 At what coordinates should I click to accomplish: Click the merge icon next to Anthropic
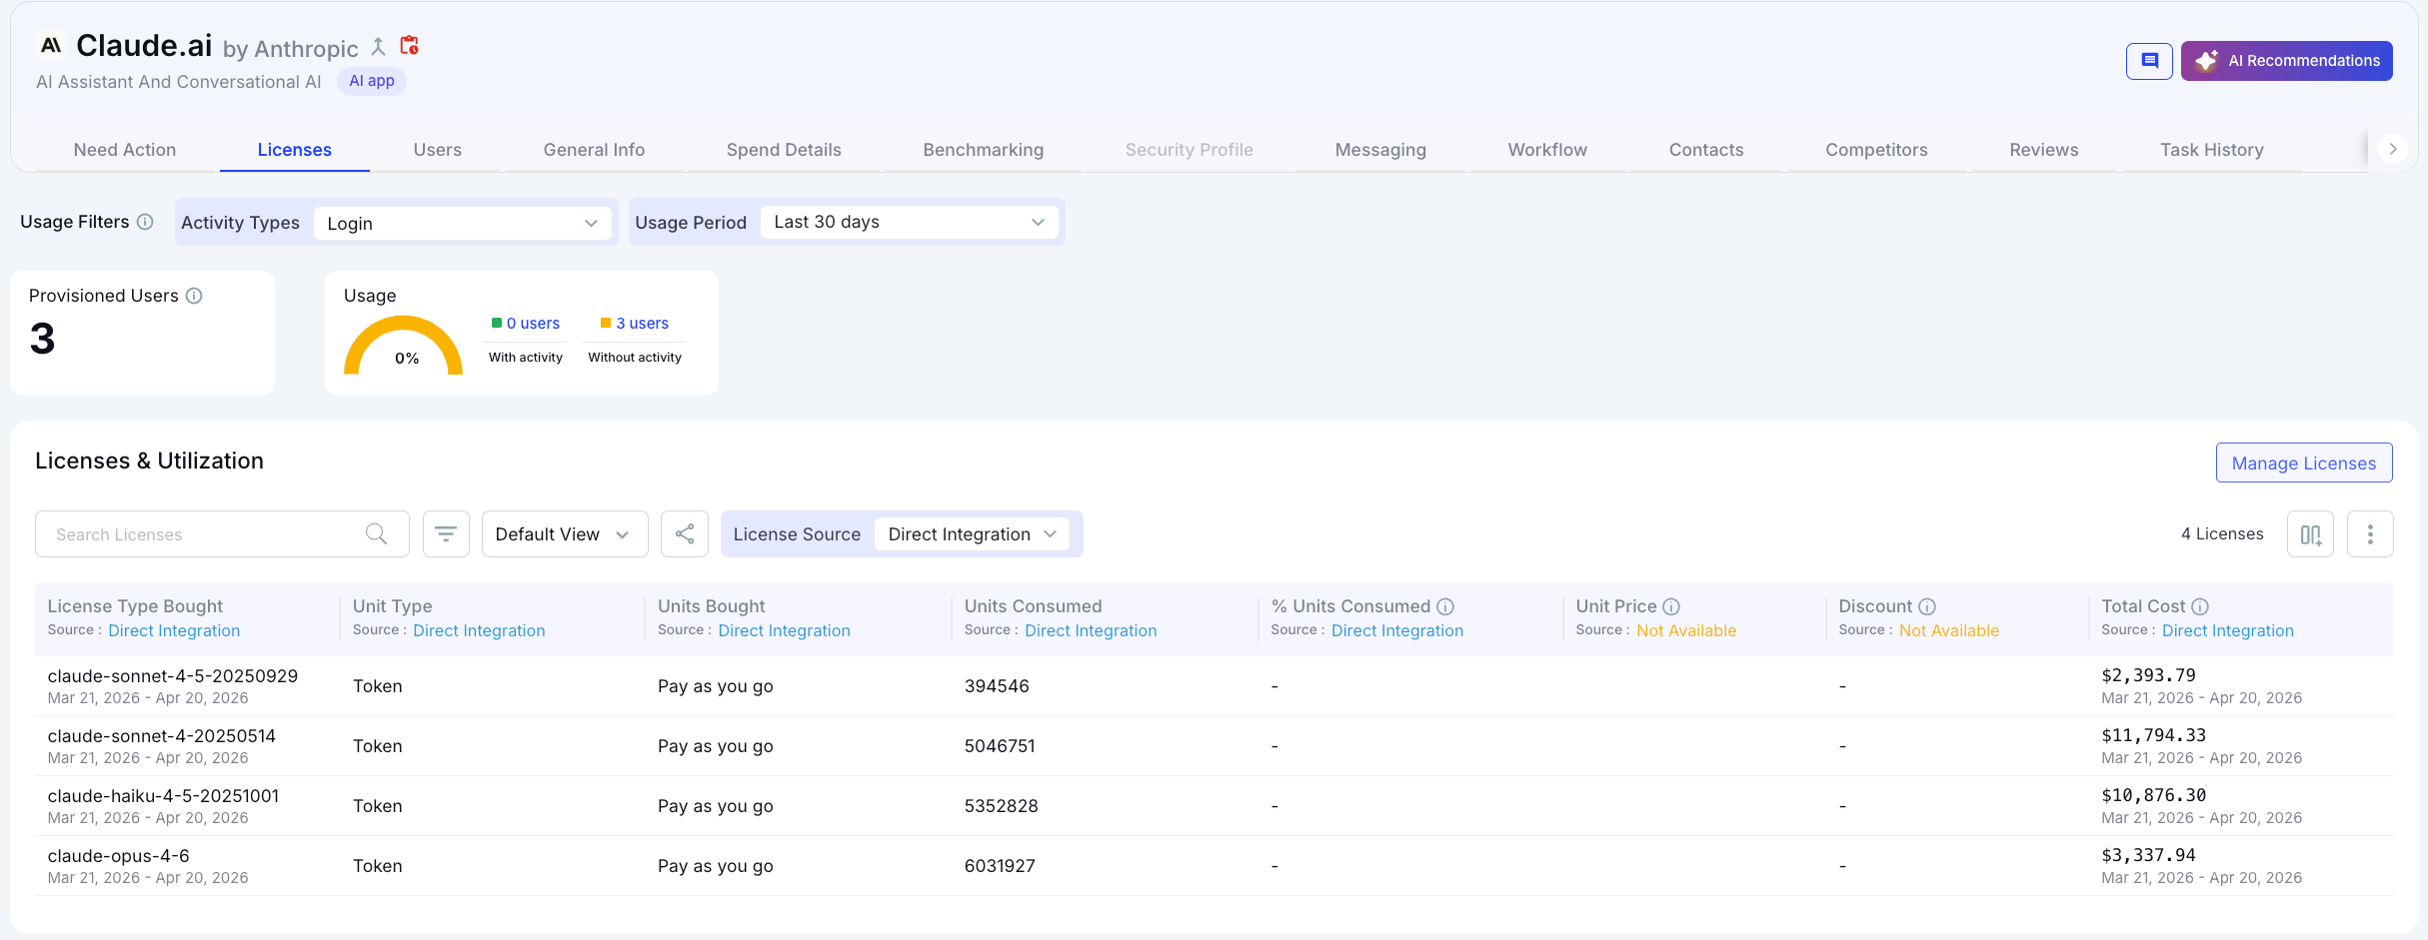click(x=378, y=46)
